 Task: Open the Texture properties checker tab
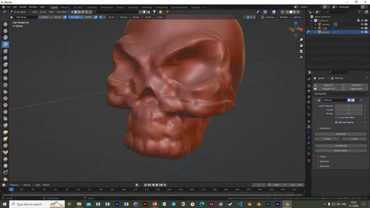(309, 161)
